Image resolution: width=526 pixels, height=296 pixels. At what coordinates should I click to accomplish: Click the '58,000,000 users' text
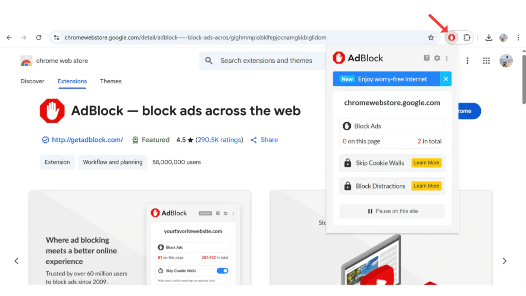(177, 162)
